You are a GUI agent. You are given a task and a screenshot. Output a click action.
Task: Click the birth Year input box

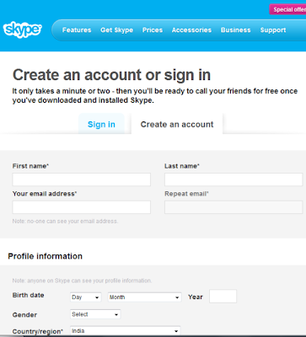tap(223, 297)
